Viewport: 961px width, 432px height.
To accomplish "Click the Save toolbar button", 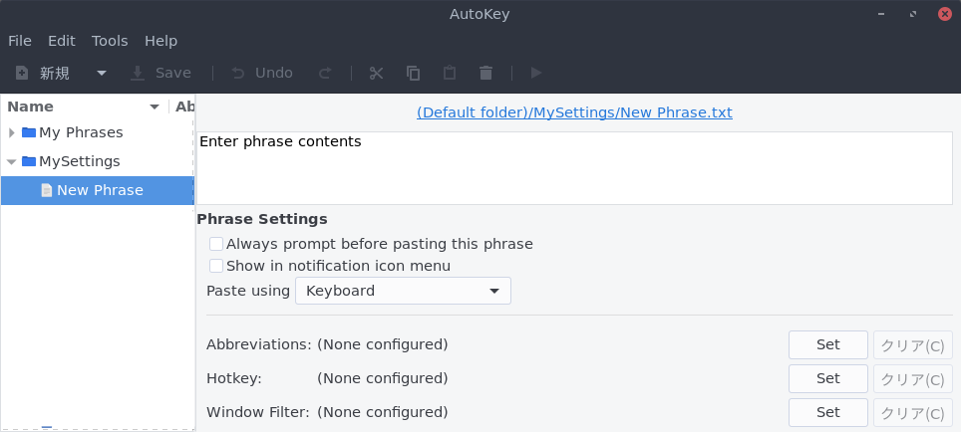I will click(x=160, y=74).
